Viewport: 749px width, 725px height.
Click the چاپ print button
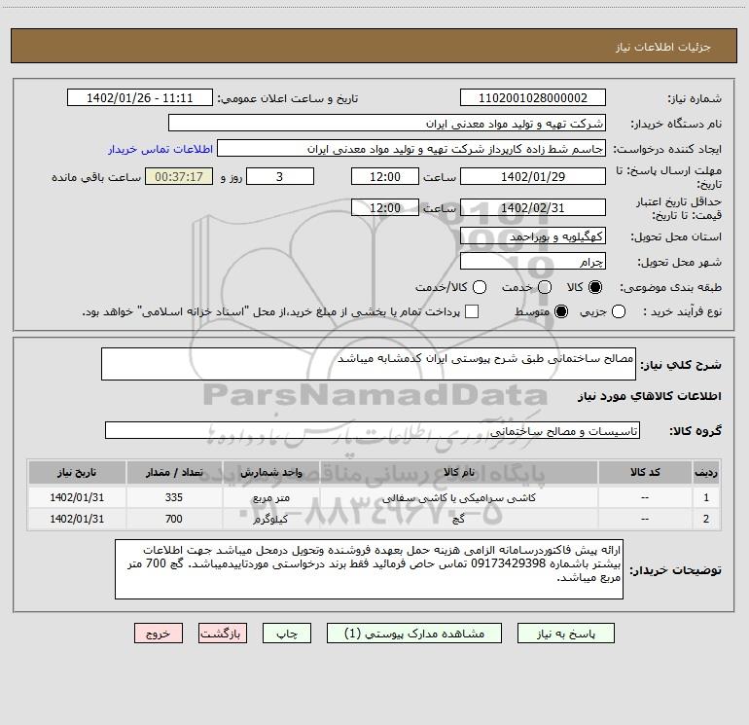coord(287,634)
